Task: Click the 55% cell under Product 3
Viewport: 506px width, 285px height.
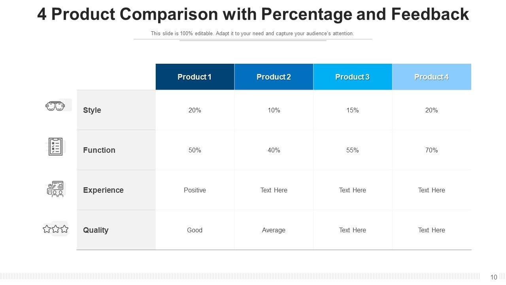Action: pyautogui.click(x=352, y=150)
